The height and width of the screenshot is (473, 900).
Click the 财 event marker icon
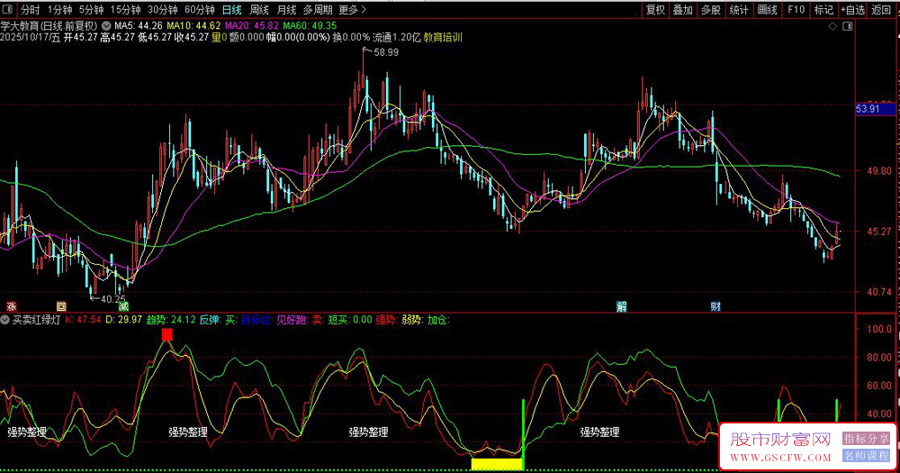pyautogui.click(x=715, y=306)
